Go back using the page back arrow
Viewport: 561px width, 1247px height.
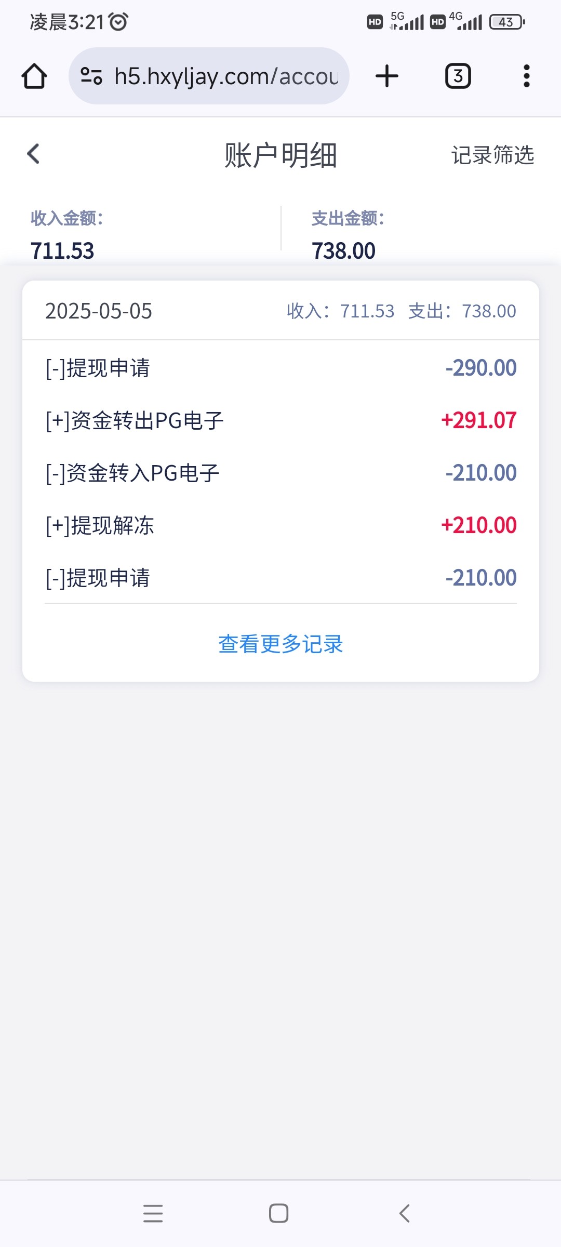point(34,154)
